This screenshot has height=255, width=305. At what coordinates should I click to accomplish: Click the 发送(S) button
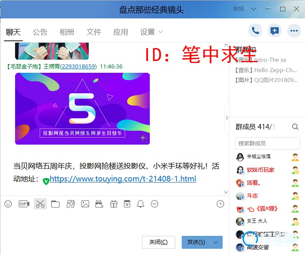[x=196, y=242]
